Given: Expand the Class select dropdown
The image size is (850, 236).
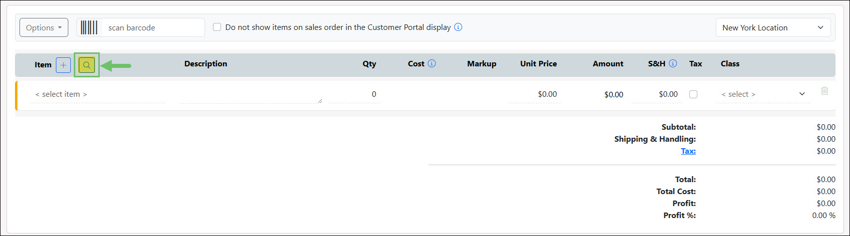Looking at the screenshot, I should (763, 94).
